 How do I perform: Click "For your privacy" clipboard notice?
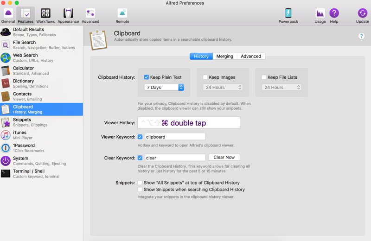click(194, 106)
